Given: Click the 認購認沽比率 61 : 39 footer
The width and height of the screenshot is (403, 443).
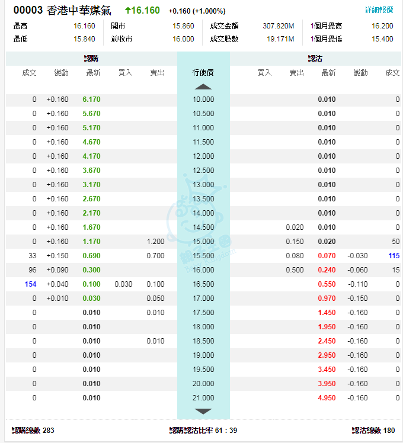Looking at the screenshot, I should click(x=203, y=431).
